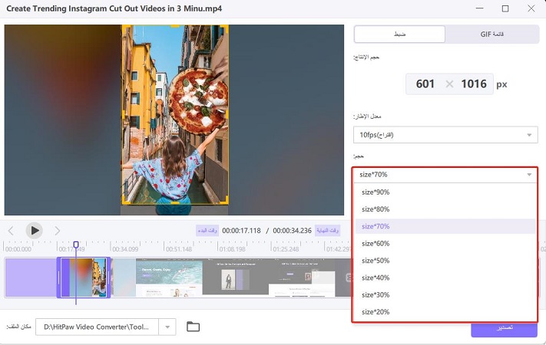Select size*90% option
This screenshot has width=546, height=345.
(x=445, y=192)
